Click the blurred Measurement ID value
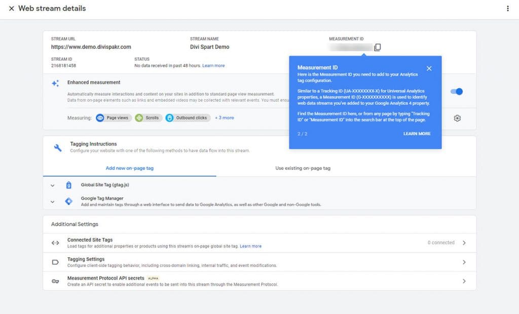The width and height of the screenshot is (519, 314). (x=351, y=47)
